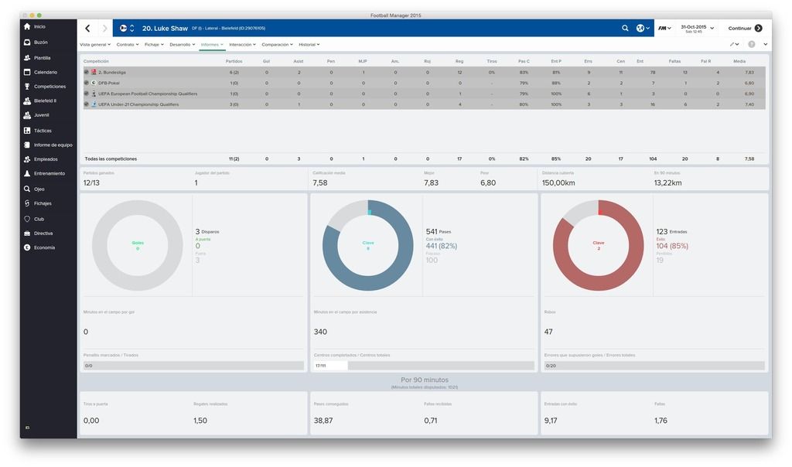The height and width of the screenshot is (467, 792).
Task: Open Fichajes transfers icon
Action: click(27, 203)
